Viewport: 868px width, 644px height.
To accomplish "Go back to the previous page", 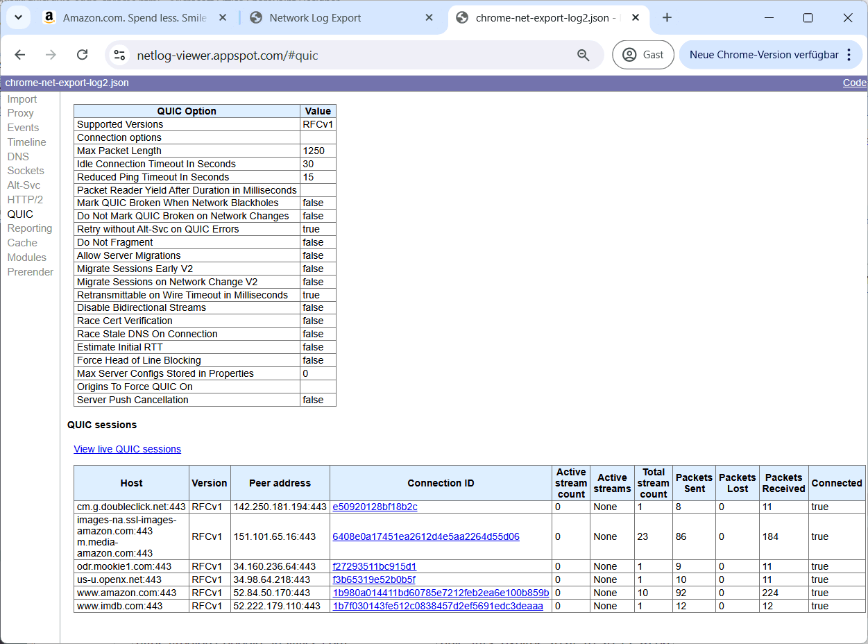I will pos(20,55).
